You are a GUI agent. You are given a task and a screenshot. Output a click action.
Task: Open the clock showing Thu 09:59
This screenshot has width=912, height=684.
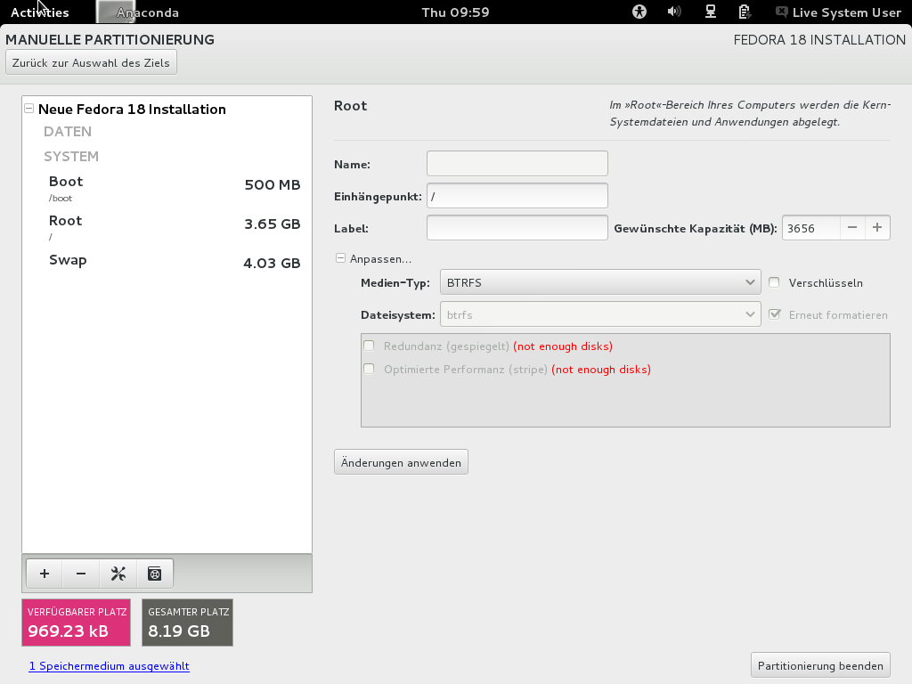pyautogui.click(x=455, y=12)
